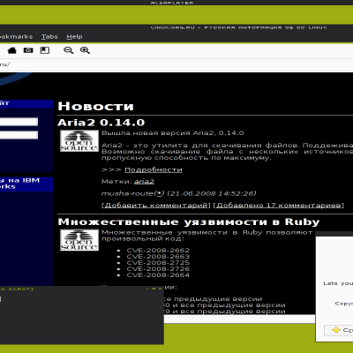Click the upper login field in sidebar
Image resolution: width=353 pixels, height=353 pixels.
pos(19,122)
